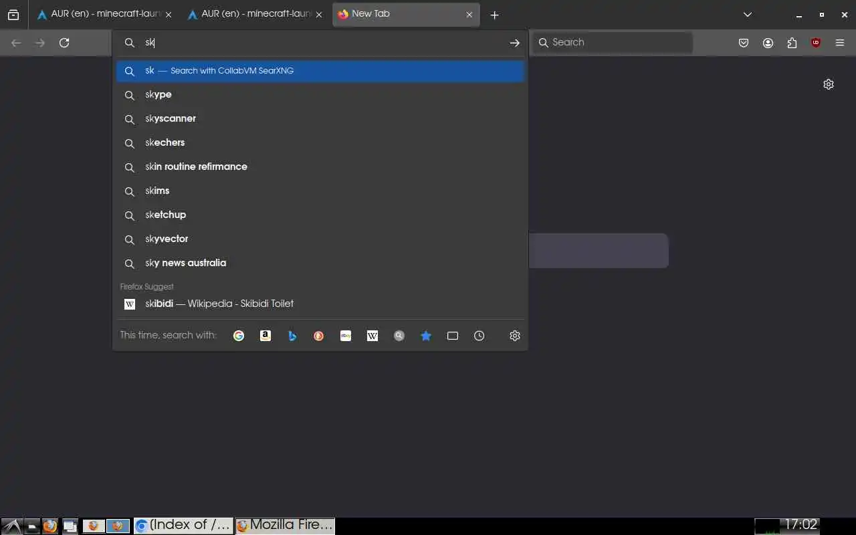The height and width of the screenshot is (535, 856).
Task: Choose the 'skechers' suggestion
Action: 320,143
